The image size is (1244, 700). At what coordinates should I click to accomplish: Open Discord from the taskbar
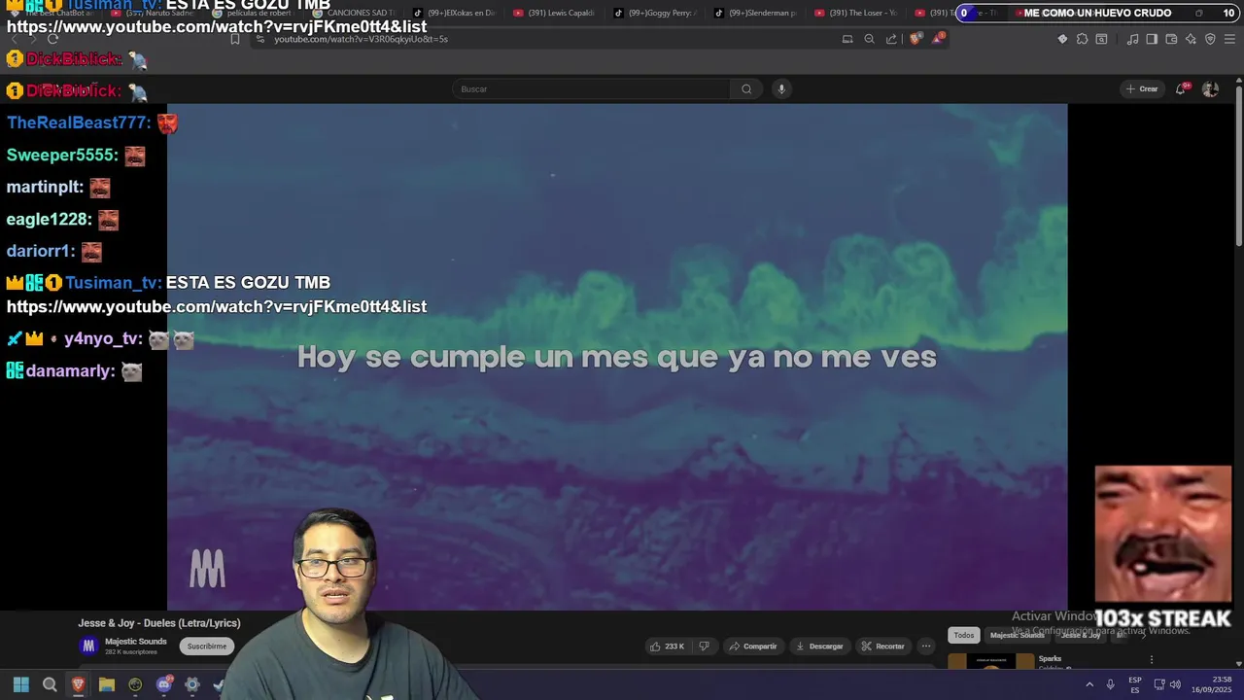164,684
